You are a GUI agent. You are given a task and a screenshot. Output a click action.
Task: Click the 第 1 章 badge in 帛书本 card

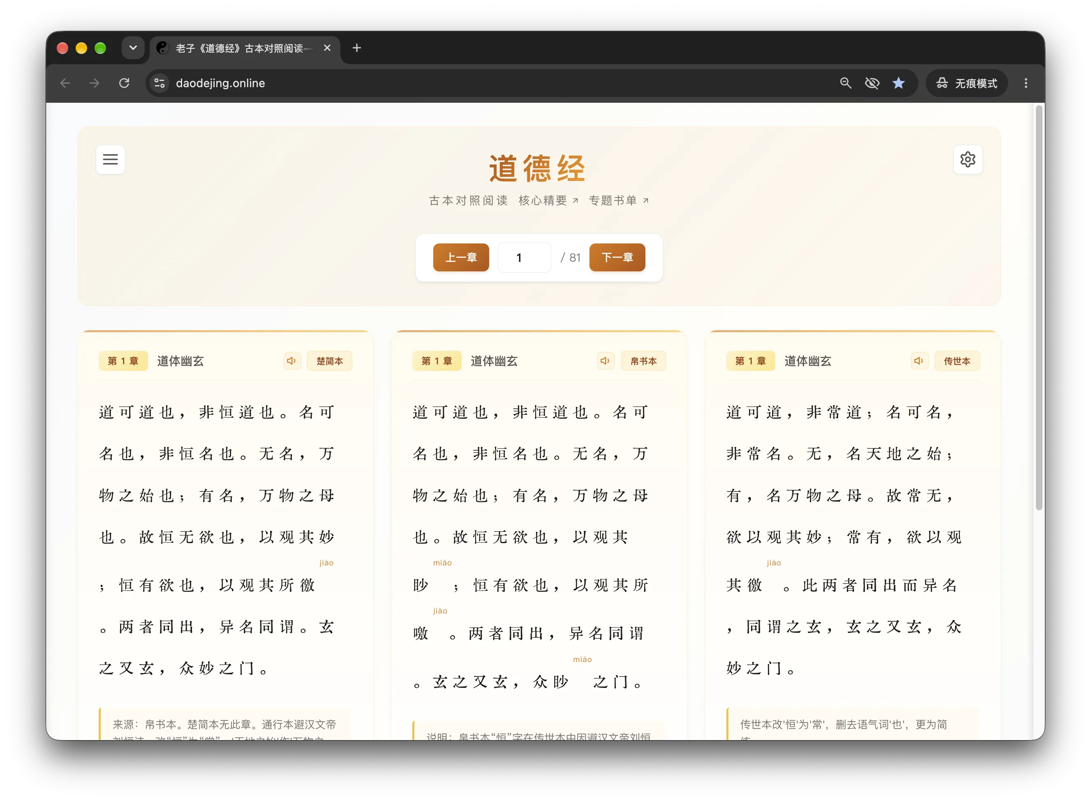[x=437, y=361]
